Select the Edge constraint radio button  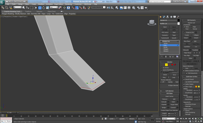click(x=192, y=27)
